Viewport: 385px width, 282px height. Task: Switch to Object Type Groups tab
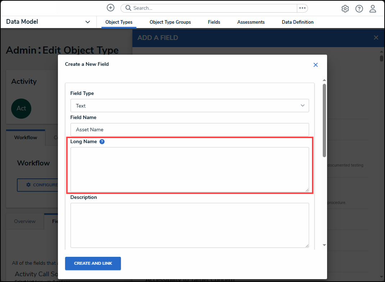170,22
